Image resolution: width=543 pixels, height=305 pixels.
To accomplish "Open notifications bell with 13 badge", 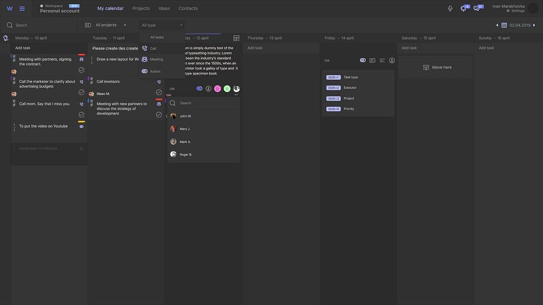I will [463, 8].
